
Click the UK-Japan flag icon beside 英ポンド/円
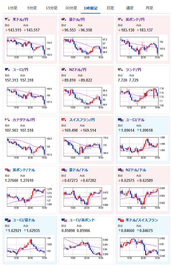(x=120, y=19)
